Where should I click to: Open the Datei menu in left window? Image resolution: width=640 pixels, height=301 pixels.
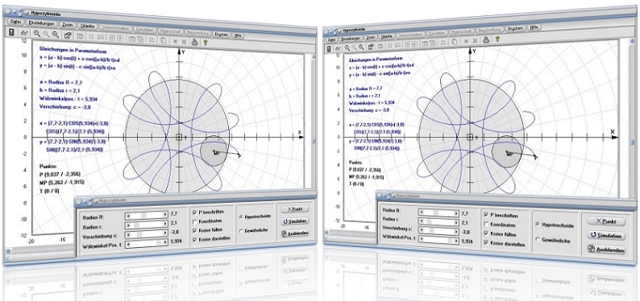(x=16, y=22)
